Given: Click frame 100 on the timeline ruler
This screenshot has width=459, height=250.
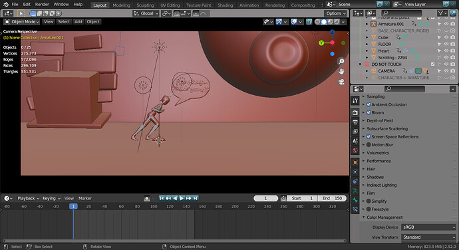Looking at the screenshot, I should point(154,206).
